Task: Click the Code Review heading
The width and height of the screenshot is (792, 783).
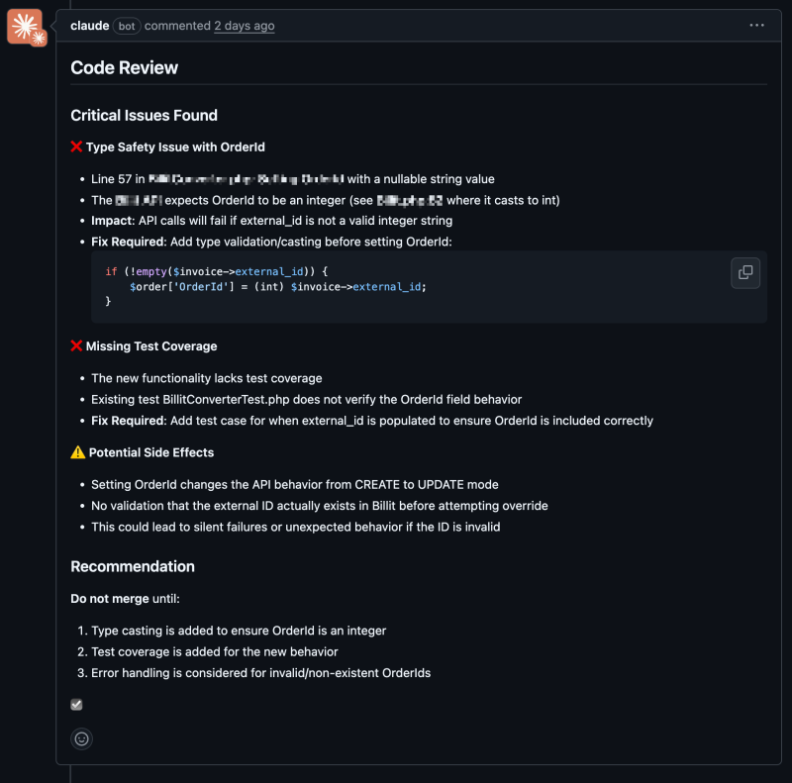Action: click(124, 68)
